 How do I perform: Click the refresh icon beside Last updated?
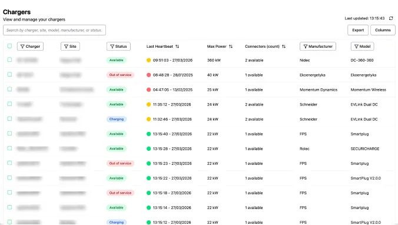tap(391, 18)
